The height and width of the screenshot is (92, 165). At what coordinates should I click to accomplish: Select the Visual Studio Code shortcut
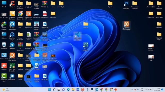77,36
